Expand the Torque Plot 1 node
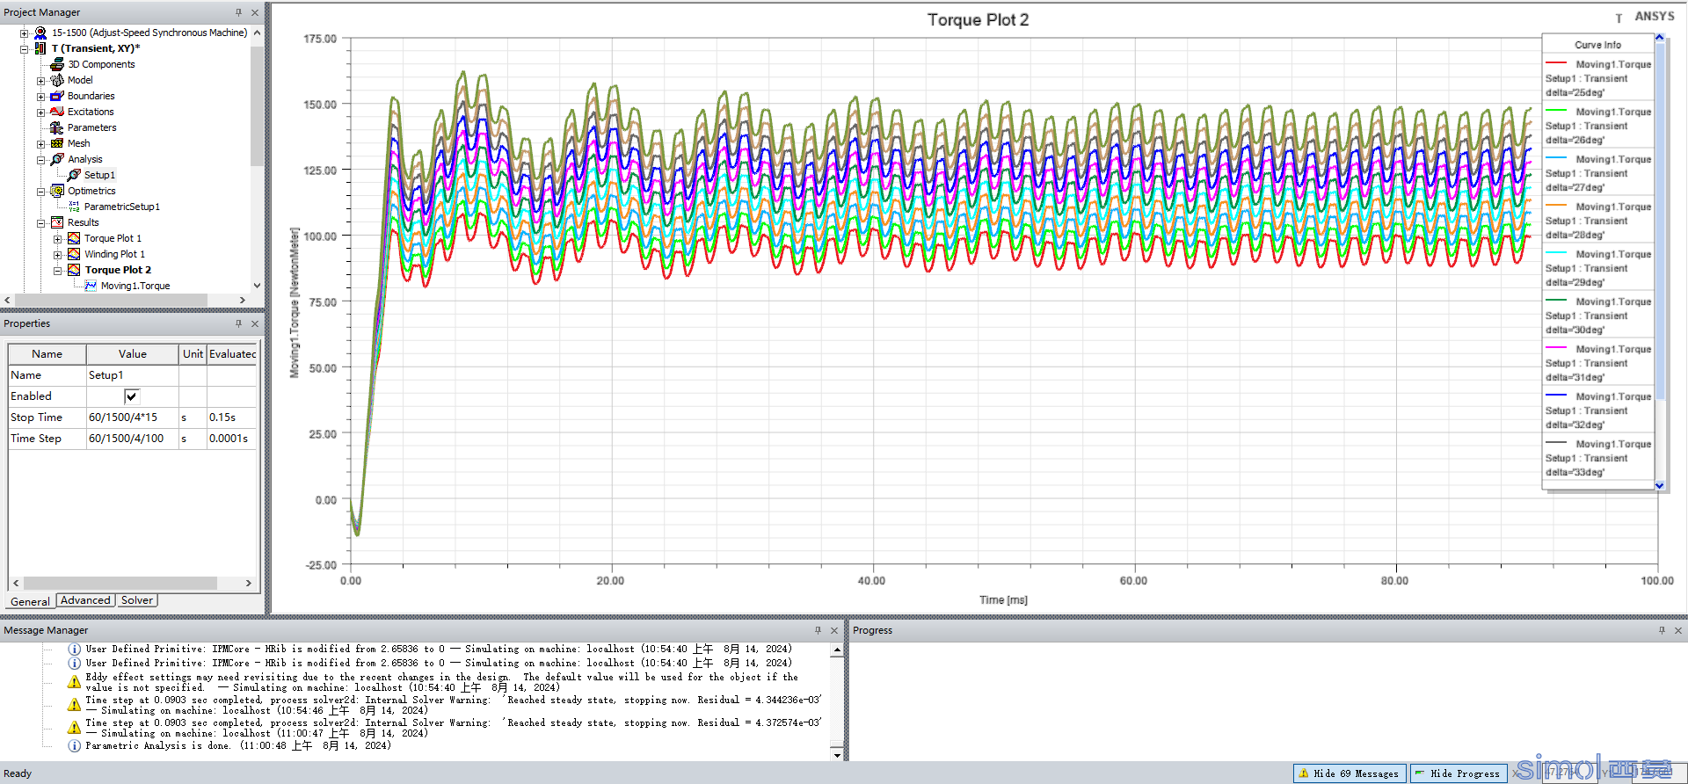Image resolution: width=1688 pixels, height=784 pixels. pos(57,238)
